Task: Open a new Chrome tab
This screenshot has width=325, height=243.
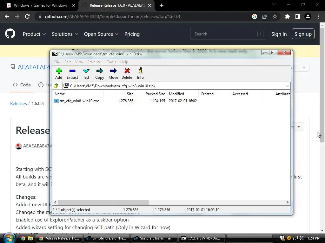Action: pyautogui.click(x=162, y=5)
